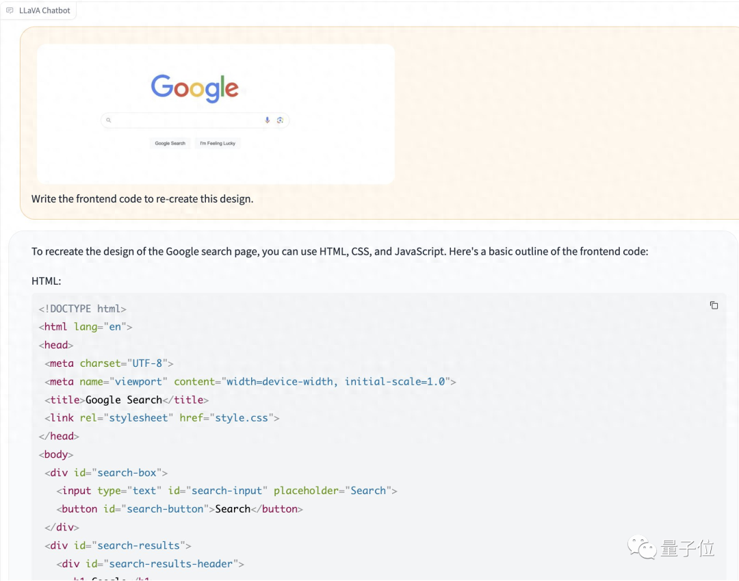Click the 量子位 watermark text

click(x=687, y=548)
